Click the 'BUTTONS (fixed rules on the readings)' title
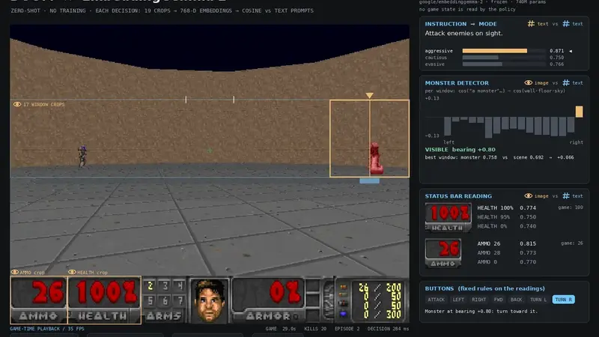The image size is (599, 337). tap(484, 288)
